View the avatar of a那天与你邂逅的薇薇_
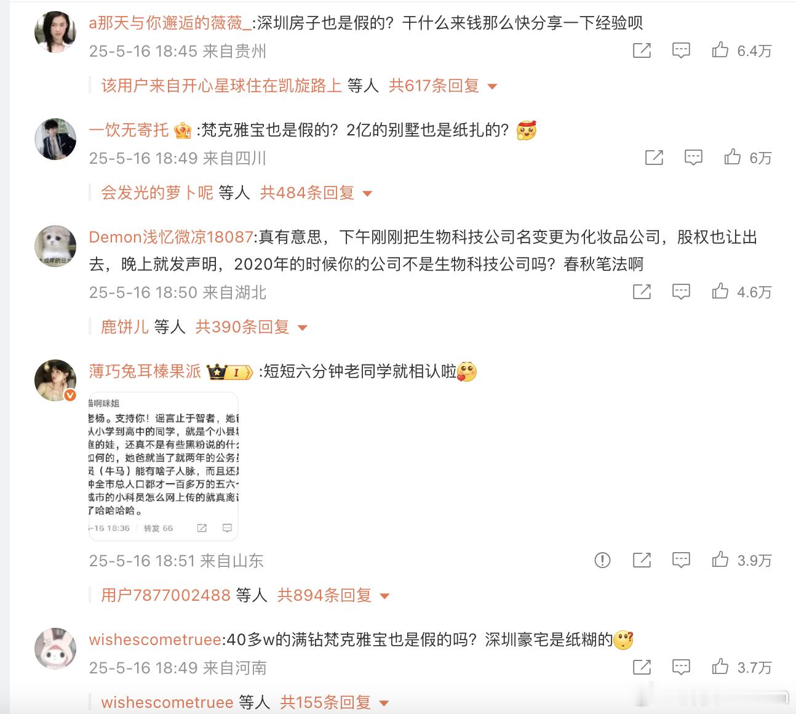The height and width of the screenshot is (714, 796). pyautogui.click(x=55, y=31)
